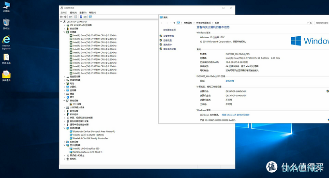
Task: Open the address bar history dropdown in System window
Action: (308, 23)
